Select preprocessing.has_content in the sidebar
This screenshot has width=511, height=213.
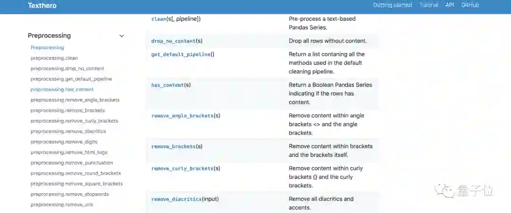[62, 89]
